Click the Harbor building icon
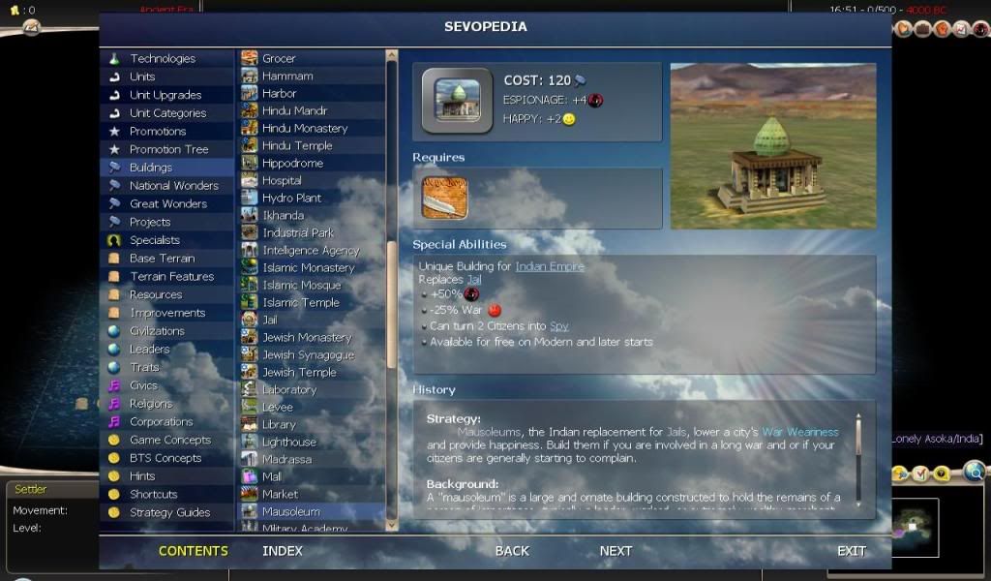Viewport: 991px width, 581px height. [250, 93]
